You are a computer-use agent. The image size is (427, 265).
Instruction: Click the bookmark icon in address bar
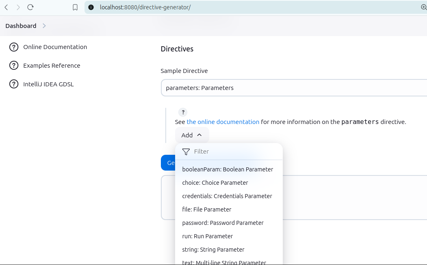tap(75, 7)
